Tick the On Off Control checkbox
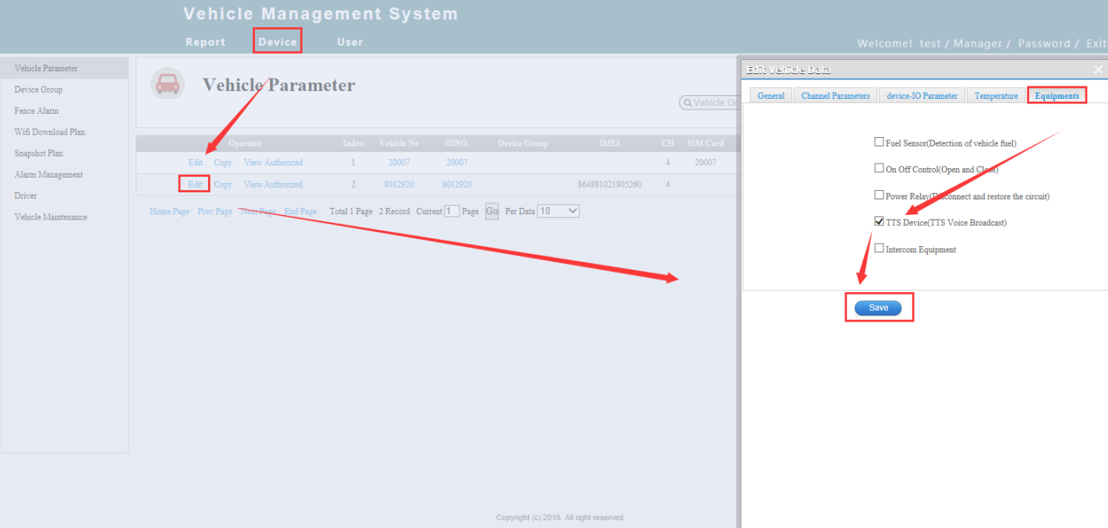The width and height of the screenshot is (1108, 528). tap(879, 168)
